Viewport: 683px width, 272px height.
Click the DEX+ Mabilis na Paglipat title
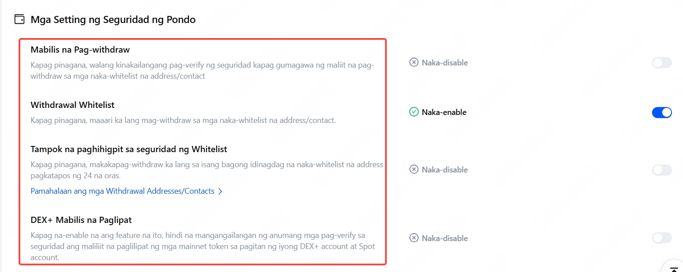point(81,220)
